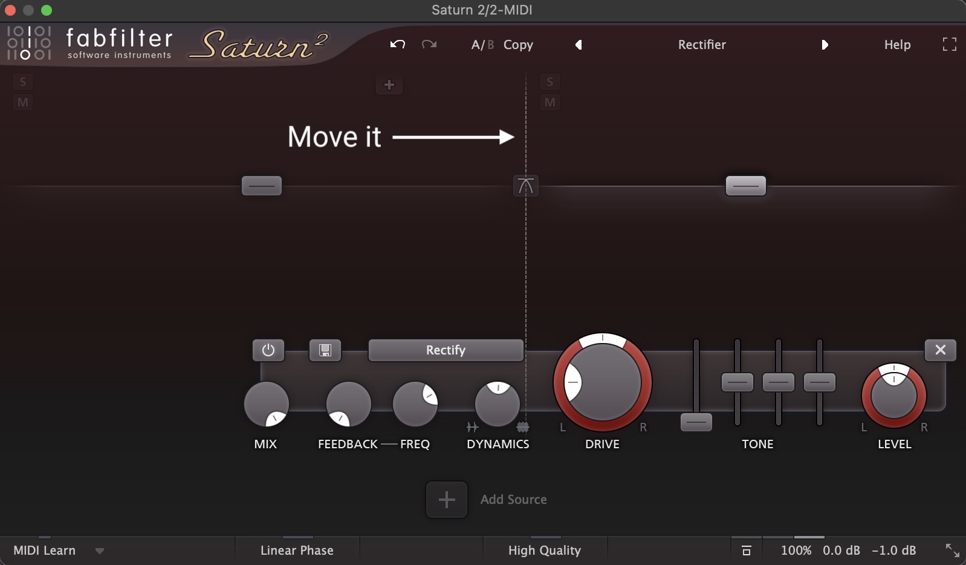Open the MIDI Learn dropdown arrow
Screen dimensions: 966x565
[100, 551]
